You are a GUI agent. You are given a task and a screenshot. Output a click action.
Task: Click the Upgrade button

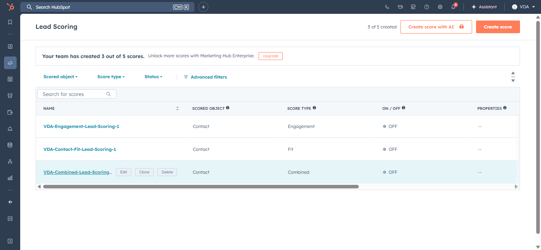click(270, 56)
